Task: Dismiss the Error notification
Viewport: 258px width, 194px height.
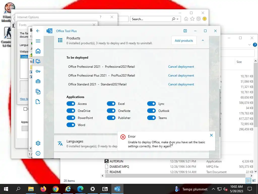Action: (x=211, y=135)
